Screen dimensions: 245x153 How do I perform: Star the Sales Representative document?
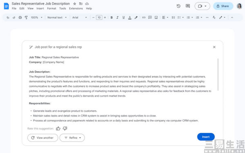(75, 4)
